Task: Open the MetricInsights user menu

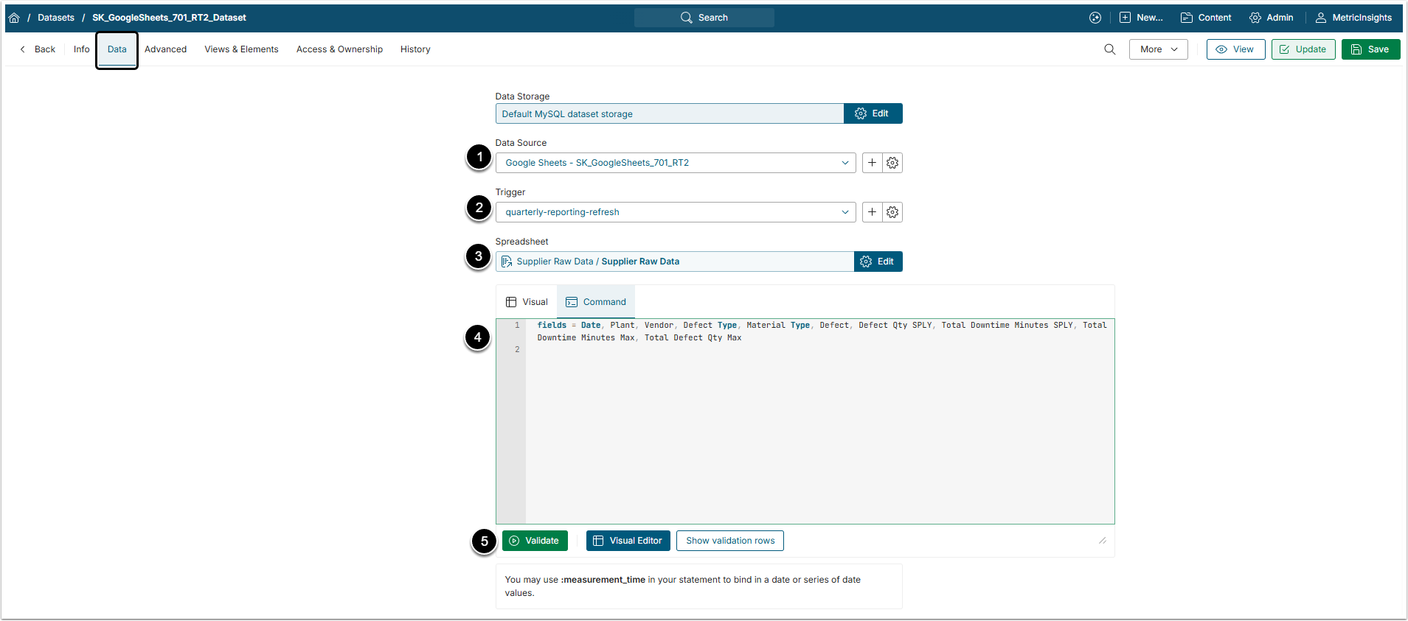Action: pyautogui.click(x=1353, y=18)
